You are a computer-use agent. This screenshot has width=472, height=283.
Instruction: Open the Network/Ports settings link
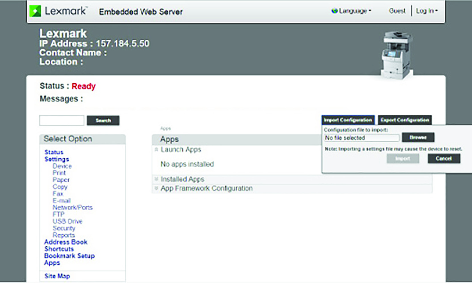coord(73,208)
